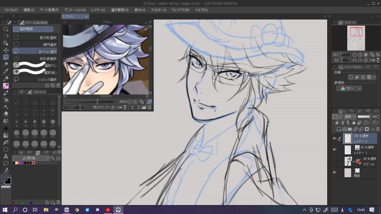
Task: Hide layer 2 using eye icon
Action: tap(334, 139)
